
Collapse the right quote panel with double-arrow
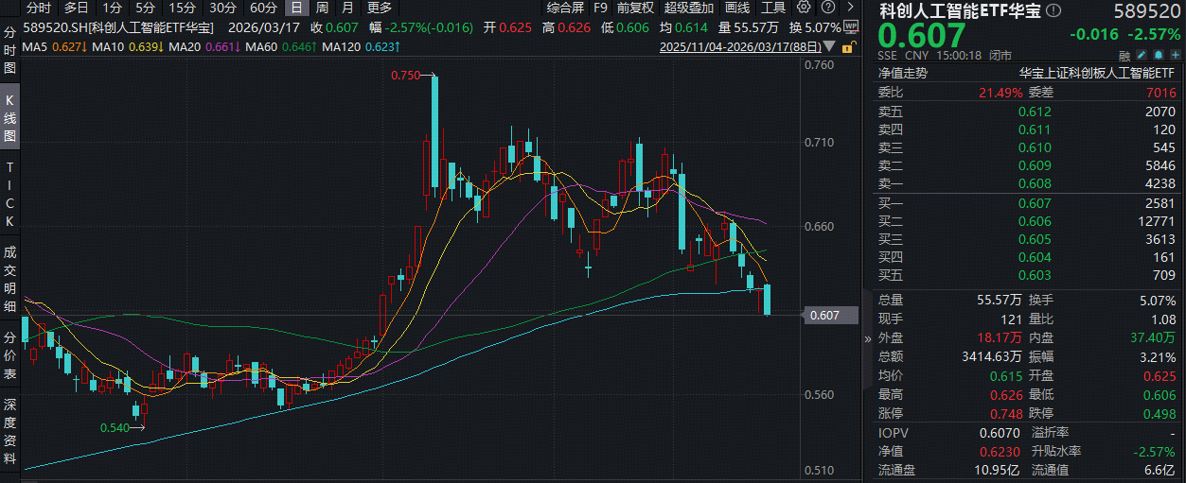(868, 338)
